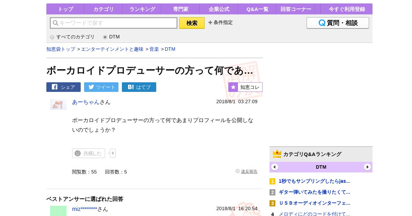
Task: Click the question title heading
Action: point(150,70)
